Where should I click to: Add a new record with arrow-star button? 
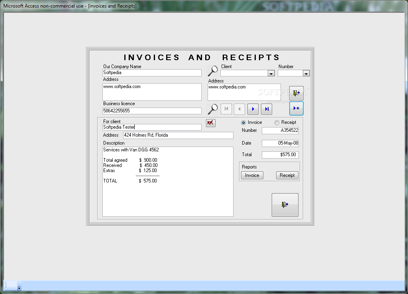tap(296, 108)
